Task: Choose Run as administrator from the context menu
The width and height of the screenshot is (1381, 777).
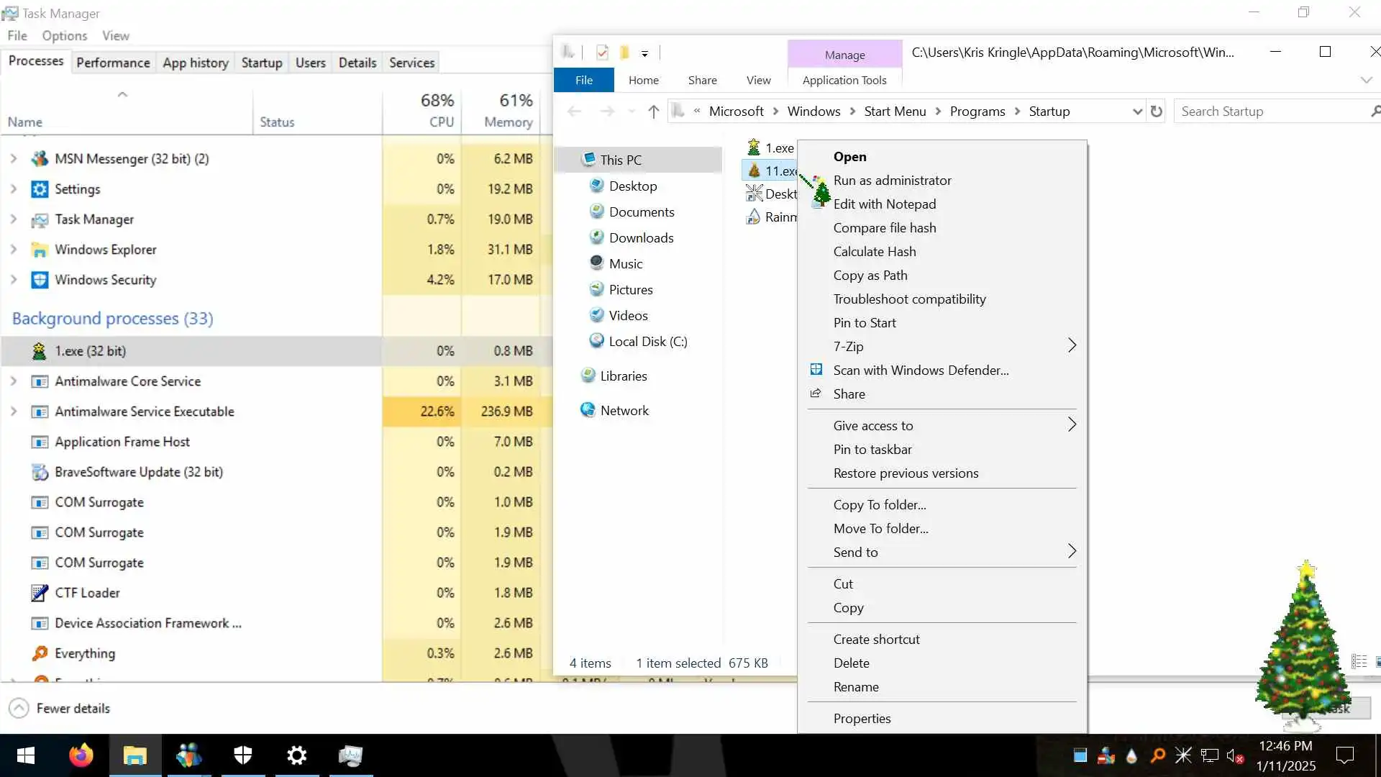Action: [x=892, y=181]
